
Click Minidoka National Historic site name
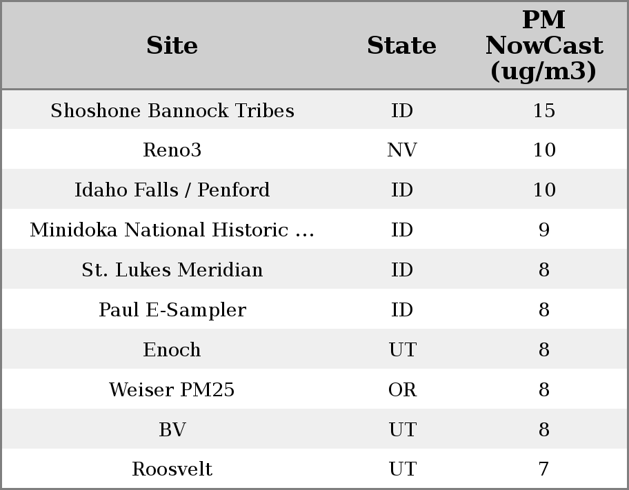point(172,230)
